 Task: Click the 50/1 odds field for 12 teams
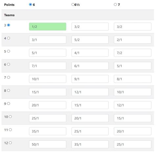(x=48, y=144)
